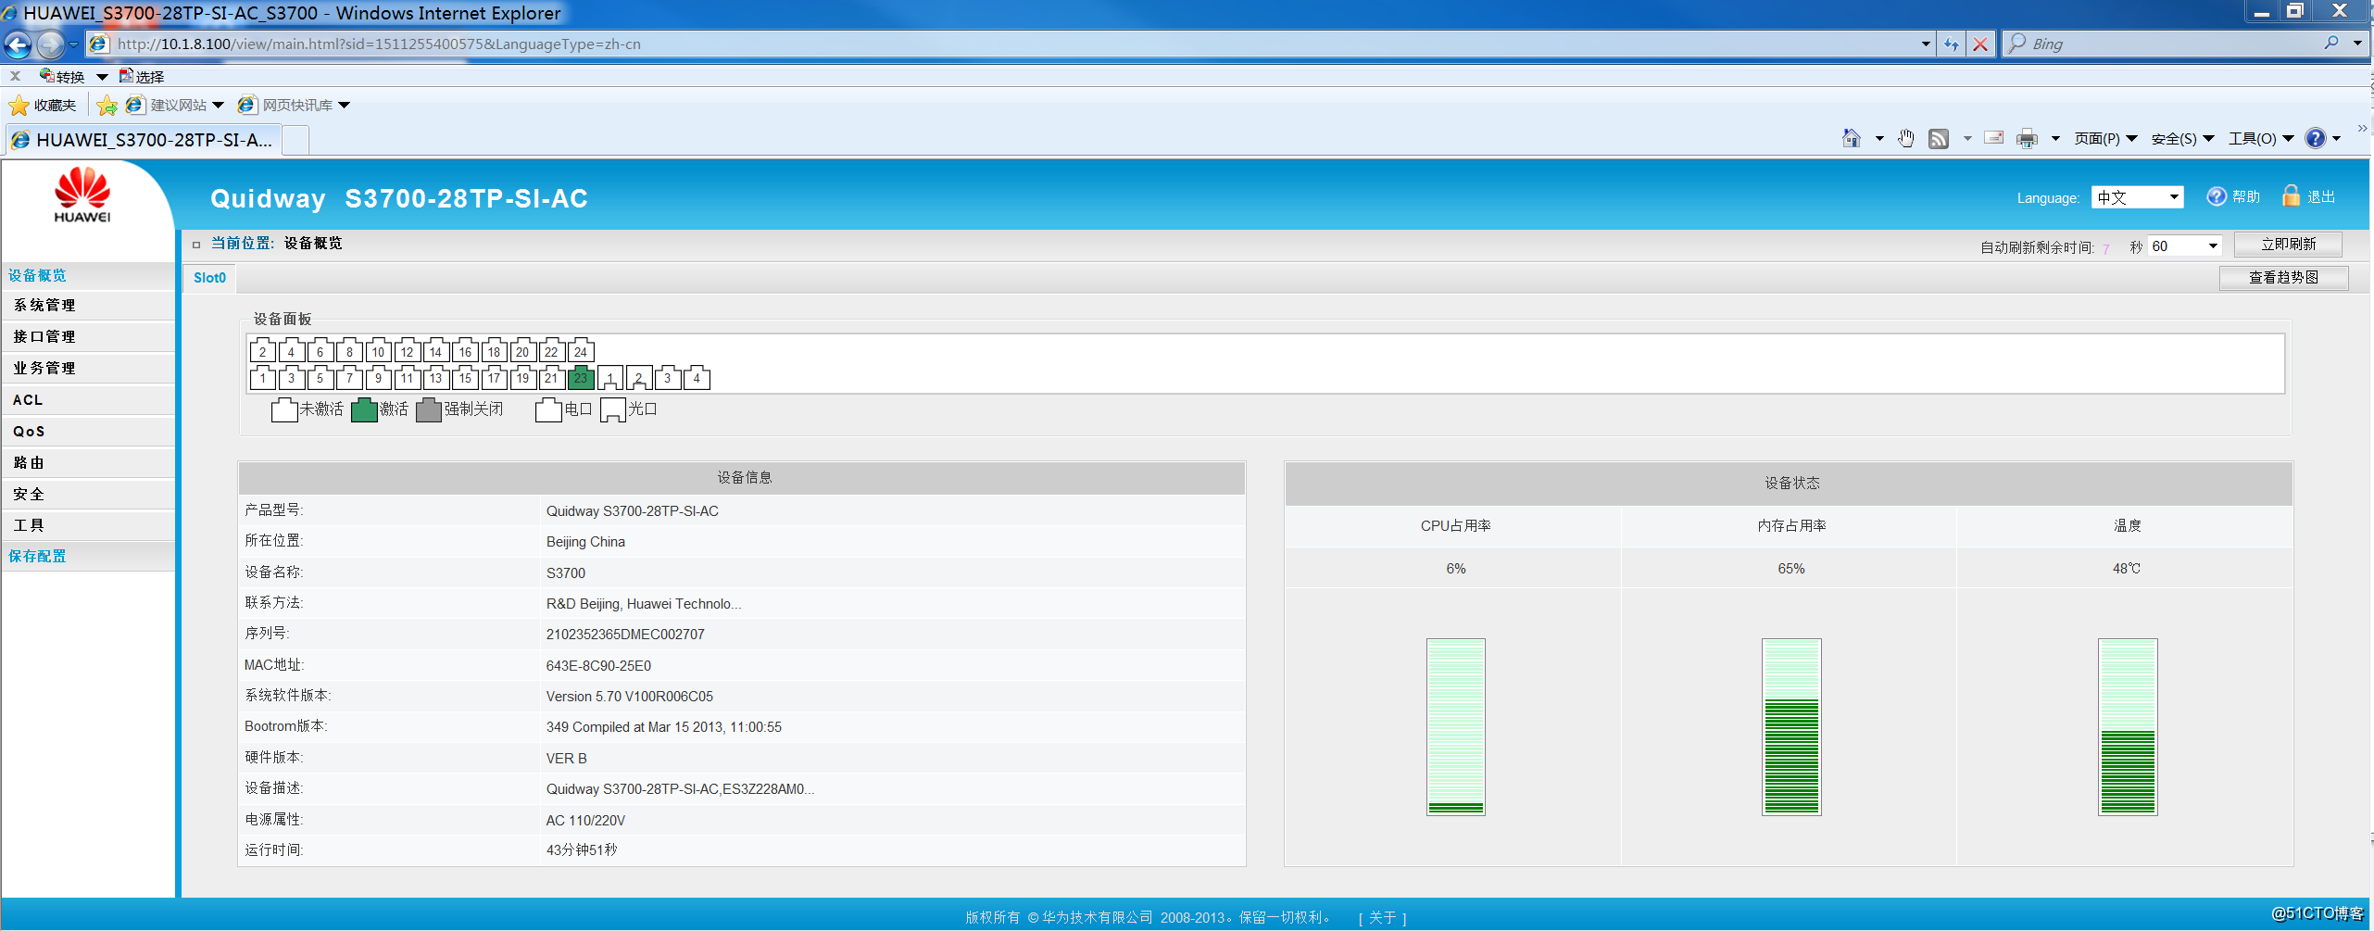The width and height of the screenshot is (2374, 931).
Task: Click the temperature bar gauge
Action: tap(2127, 726)
